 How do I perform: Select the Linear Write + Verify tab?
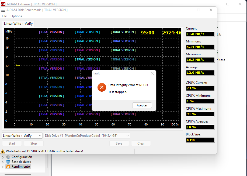[x=18, y=24]
